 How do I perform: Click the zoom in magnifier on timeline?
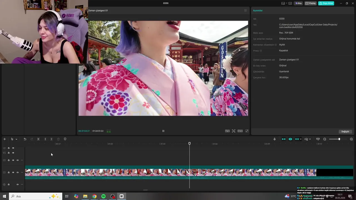(351, 139)
